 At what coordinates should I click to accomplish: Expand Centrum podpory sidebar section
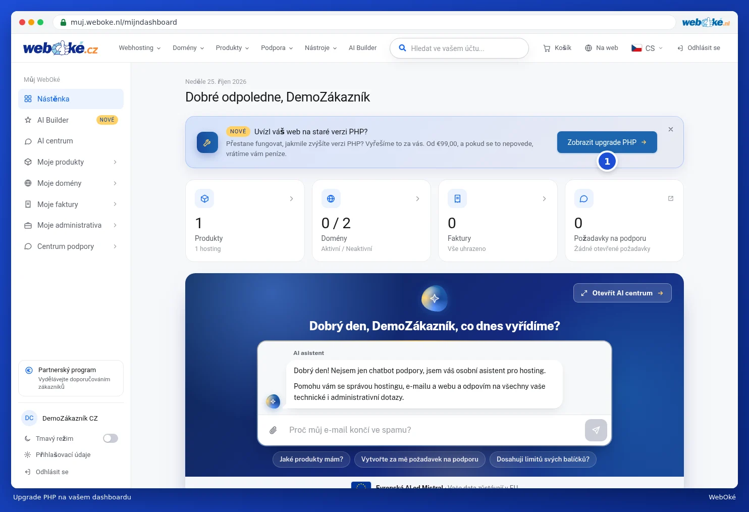coord(71,246)
